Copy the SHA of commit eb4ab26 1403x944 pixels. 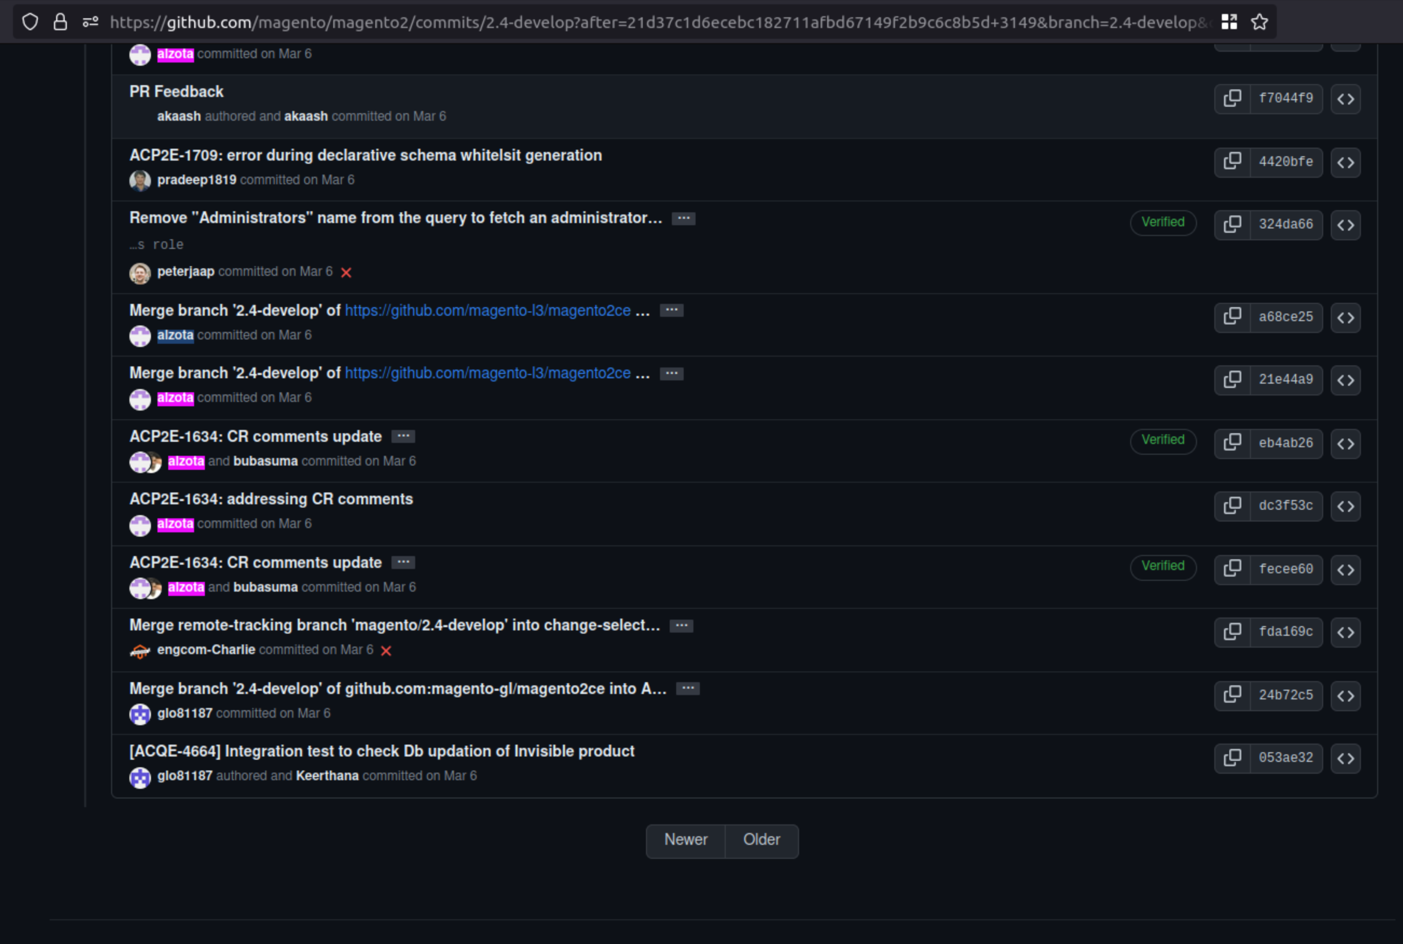1233,442
